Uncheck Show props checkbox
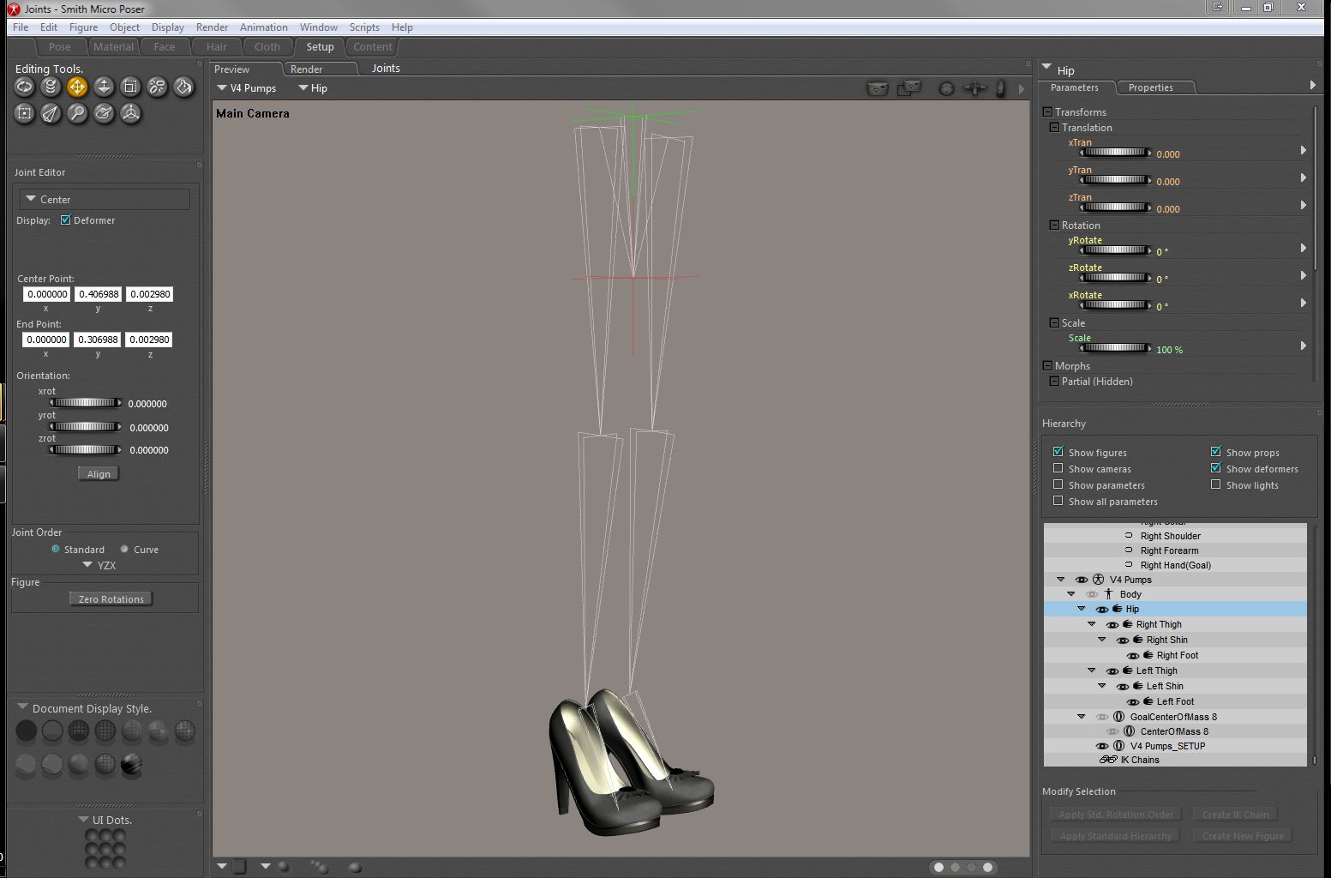The width and height of the screenshot is (1331, 878). pyautogui.click(x=1215, y=452)
